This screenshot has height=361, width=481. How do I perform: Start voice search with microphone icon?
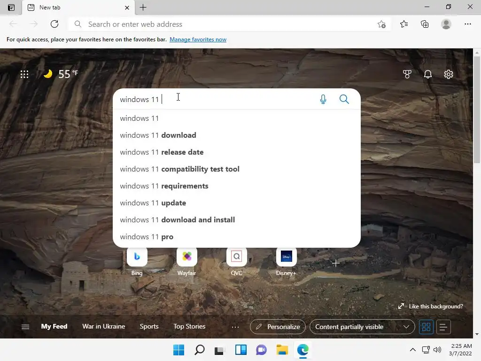(323, 99)
